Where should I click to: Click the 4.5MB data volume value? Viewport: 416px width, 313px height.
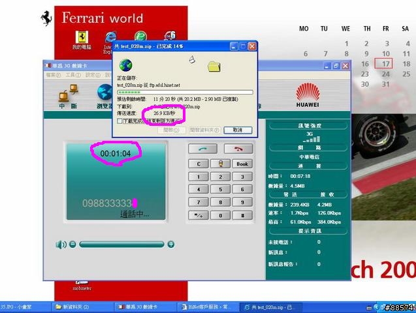(x=297, y=186)
